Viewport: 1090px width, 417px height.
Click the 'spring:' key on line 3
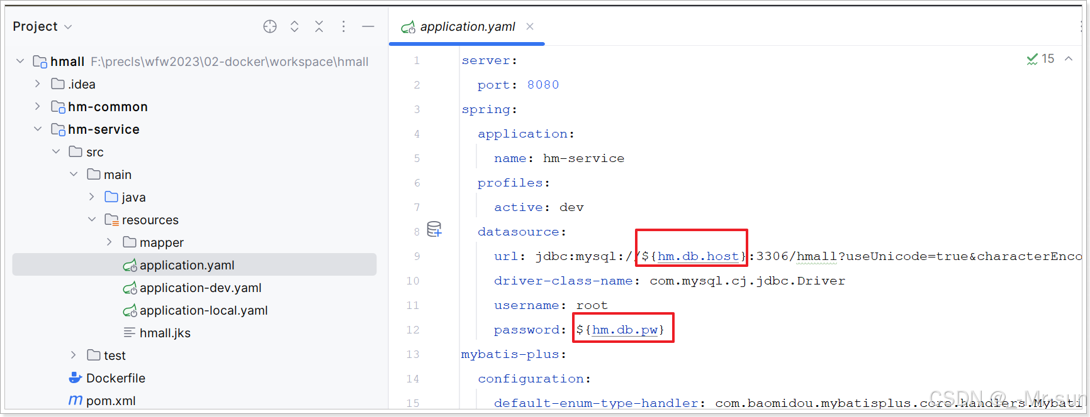[489, 109]
